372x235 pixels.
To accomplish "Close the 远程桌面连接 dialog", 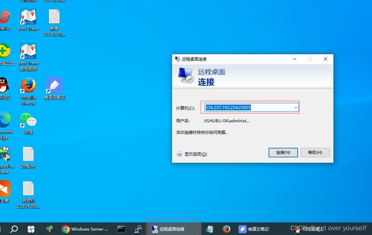I will (x=325, y=59).
